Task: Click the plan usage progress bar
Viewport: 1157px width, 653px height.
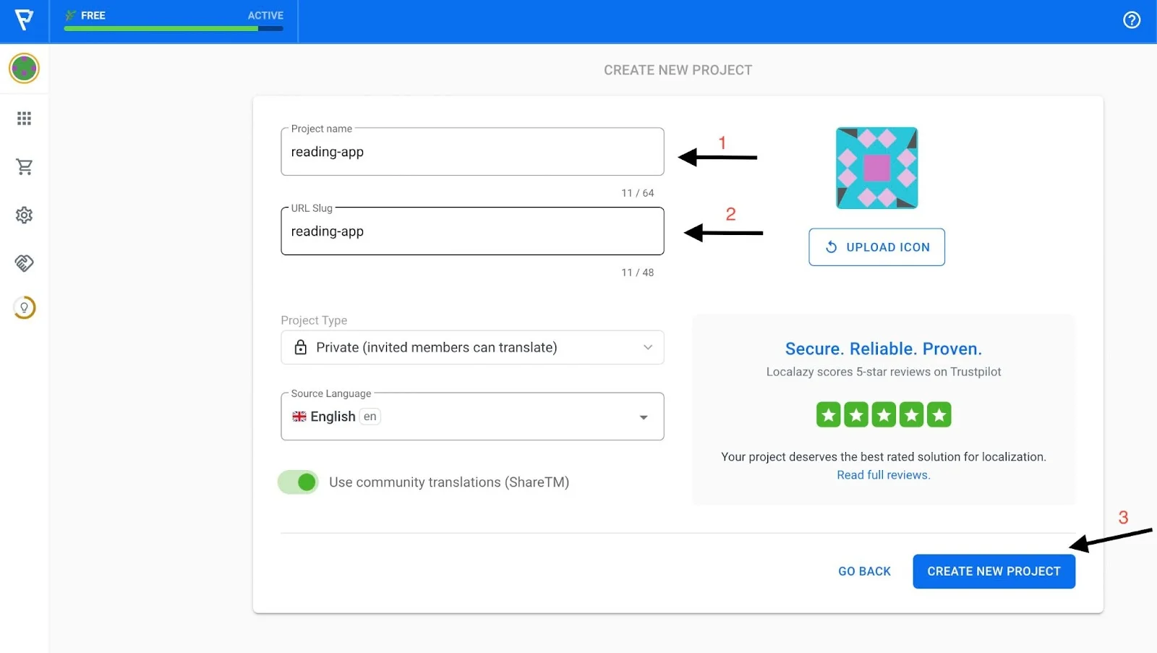Action: click(x=174, y=29)
